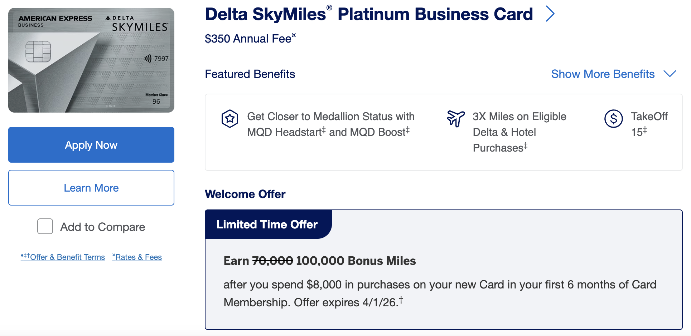The width and height of the screenshot is (691, 336).
Task: Click the right chevron beside the card title
Action: coord(550,14)
